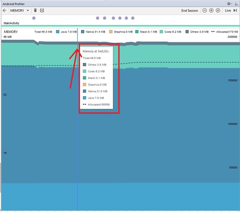Screen dimensions: 240x212
Task: Click the Stack color swatch in top legend
Action: tap(137, 32)
